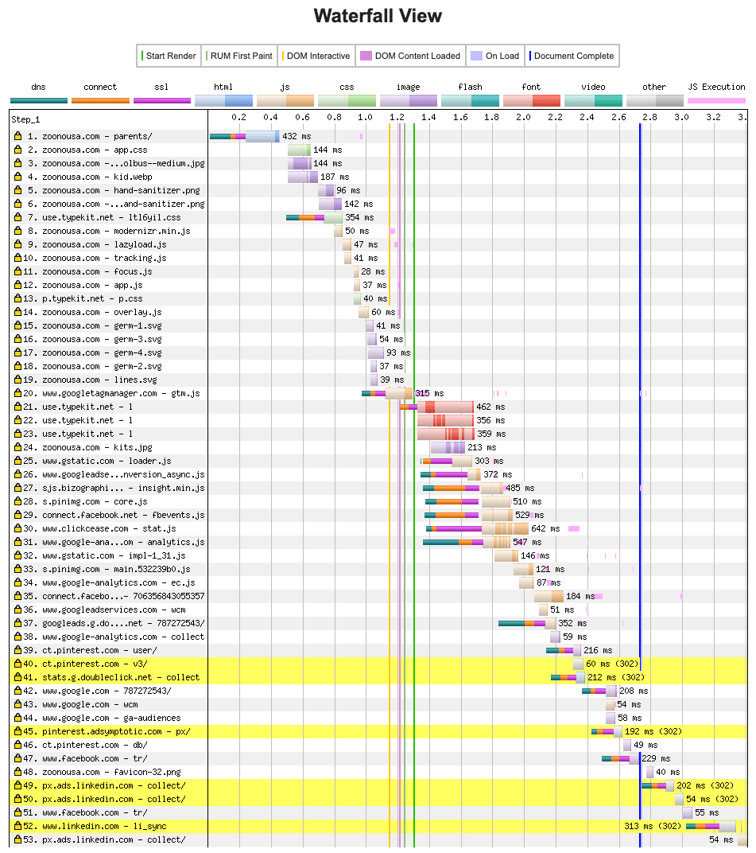Click the lock icon for fbevents.js
The image size is (756, 853).
pos(18,515)
